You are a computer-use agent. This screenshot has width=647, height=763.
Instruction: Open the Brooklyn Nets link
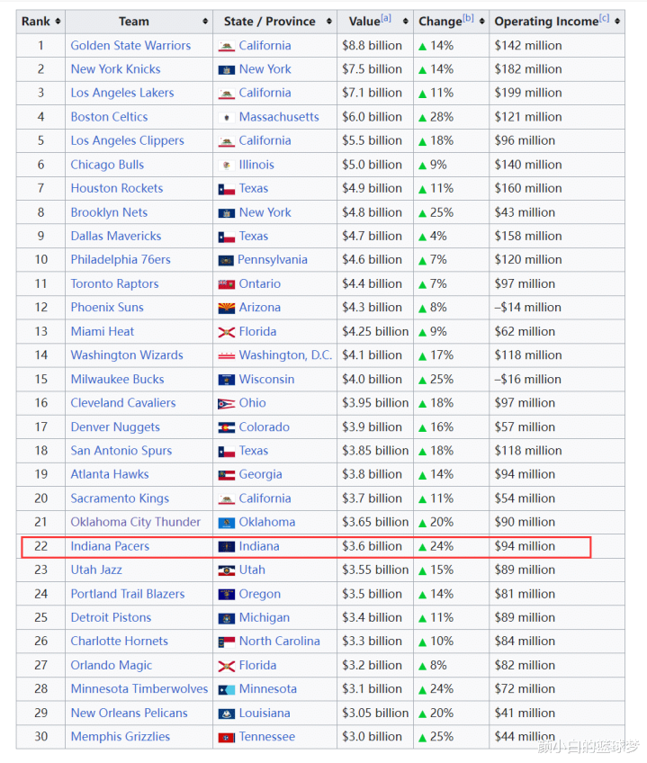109,212
